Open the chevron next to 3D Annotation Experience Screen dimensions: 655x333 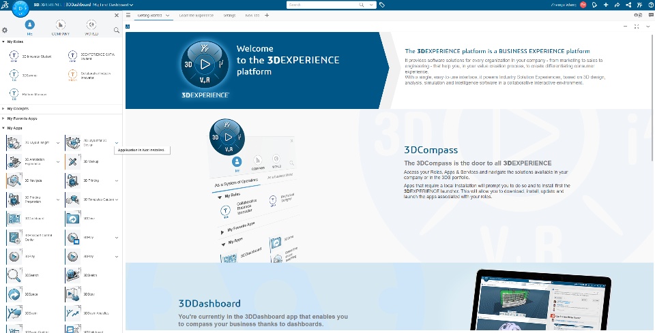pos(57,161)
